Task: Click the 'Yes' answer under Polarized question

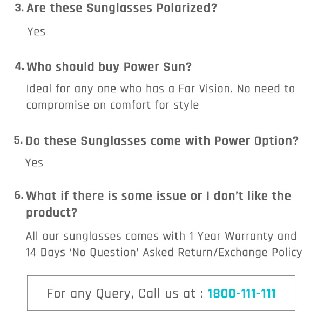Action: pyautogui.click(x=36, y=32)
